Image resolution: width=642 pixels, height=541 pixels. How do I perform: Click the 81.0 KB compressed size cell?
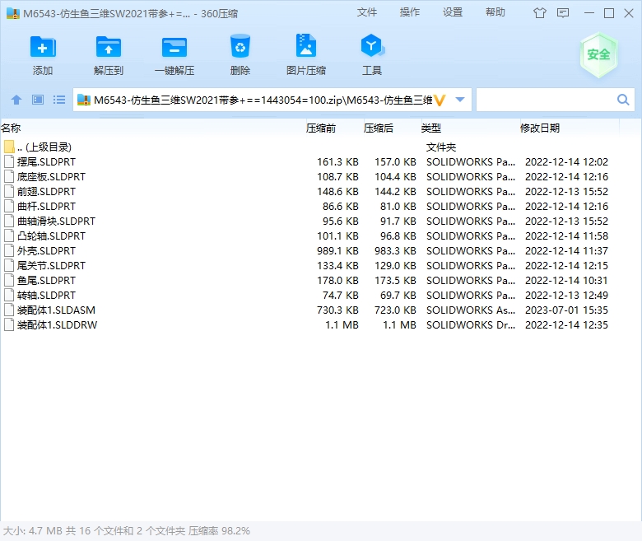[398, 207]
